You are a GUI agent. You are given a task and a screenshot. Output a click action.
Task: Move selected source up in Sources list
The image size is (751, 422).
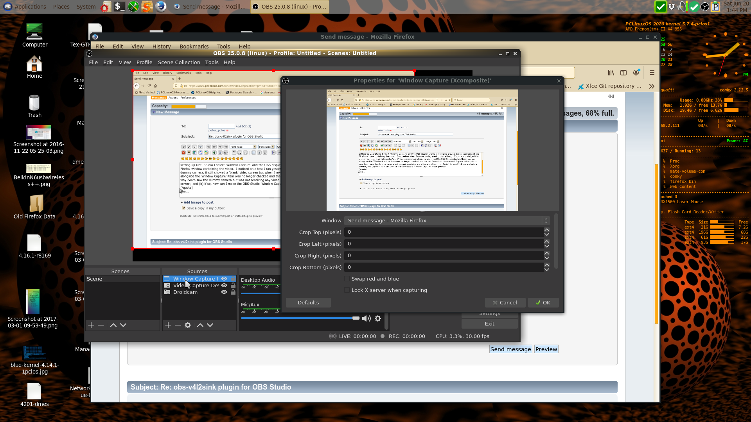(200, 325)
